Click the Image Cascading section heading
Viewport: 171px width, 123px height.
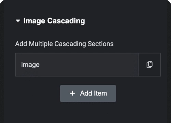pyautogui.click(x=54, y=21)
